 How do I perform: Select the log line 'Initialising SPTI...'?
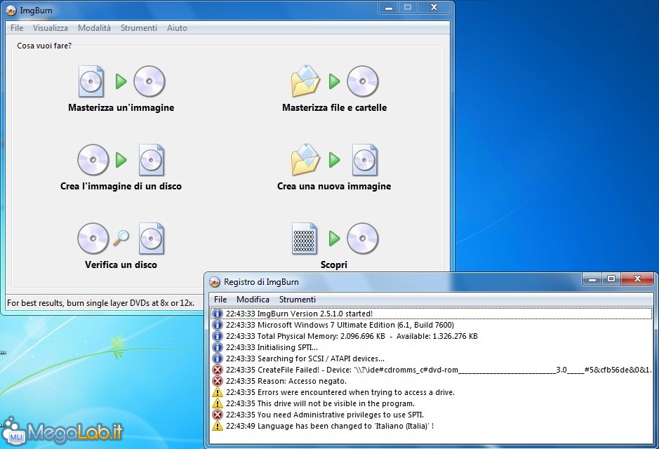(431, 347)
